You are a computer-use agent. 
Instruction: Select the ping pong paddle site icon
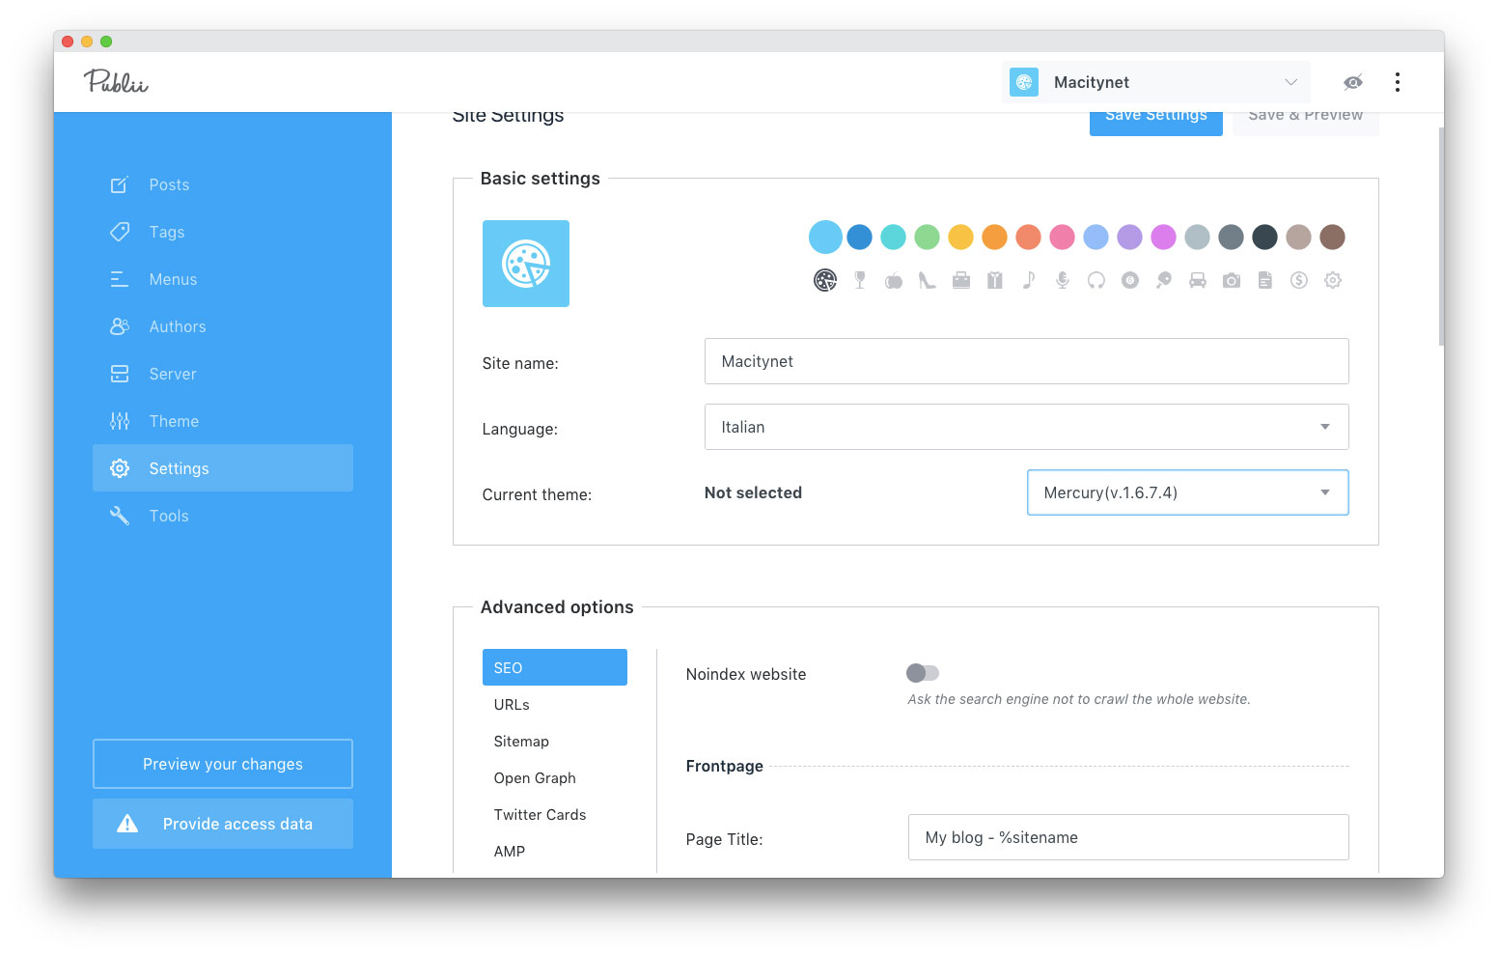click(x=1164, y=280)
